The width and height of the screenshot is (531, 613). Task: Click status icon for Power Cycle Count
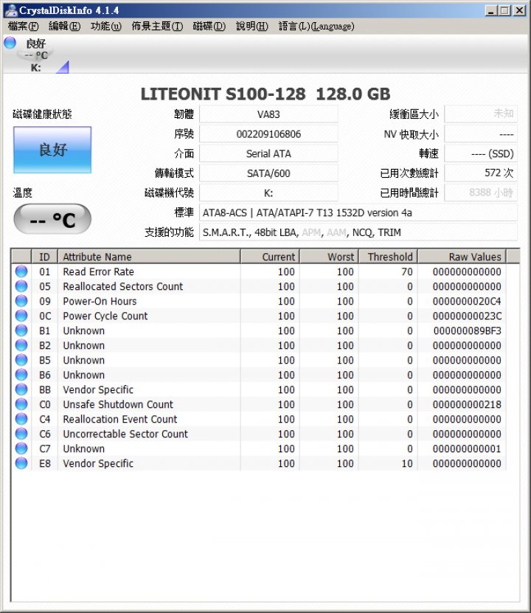[x=21, y=316]
